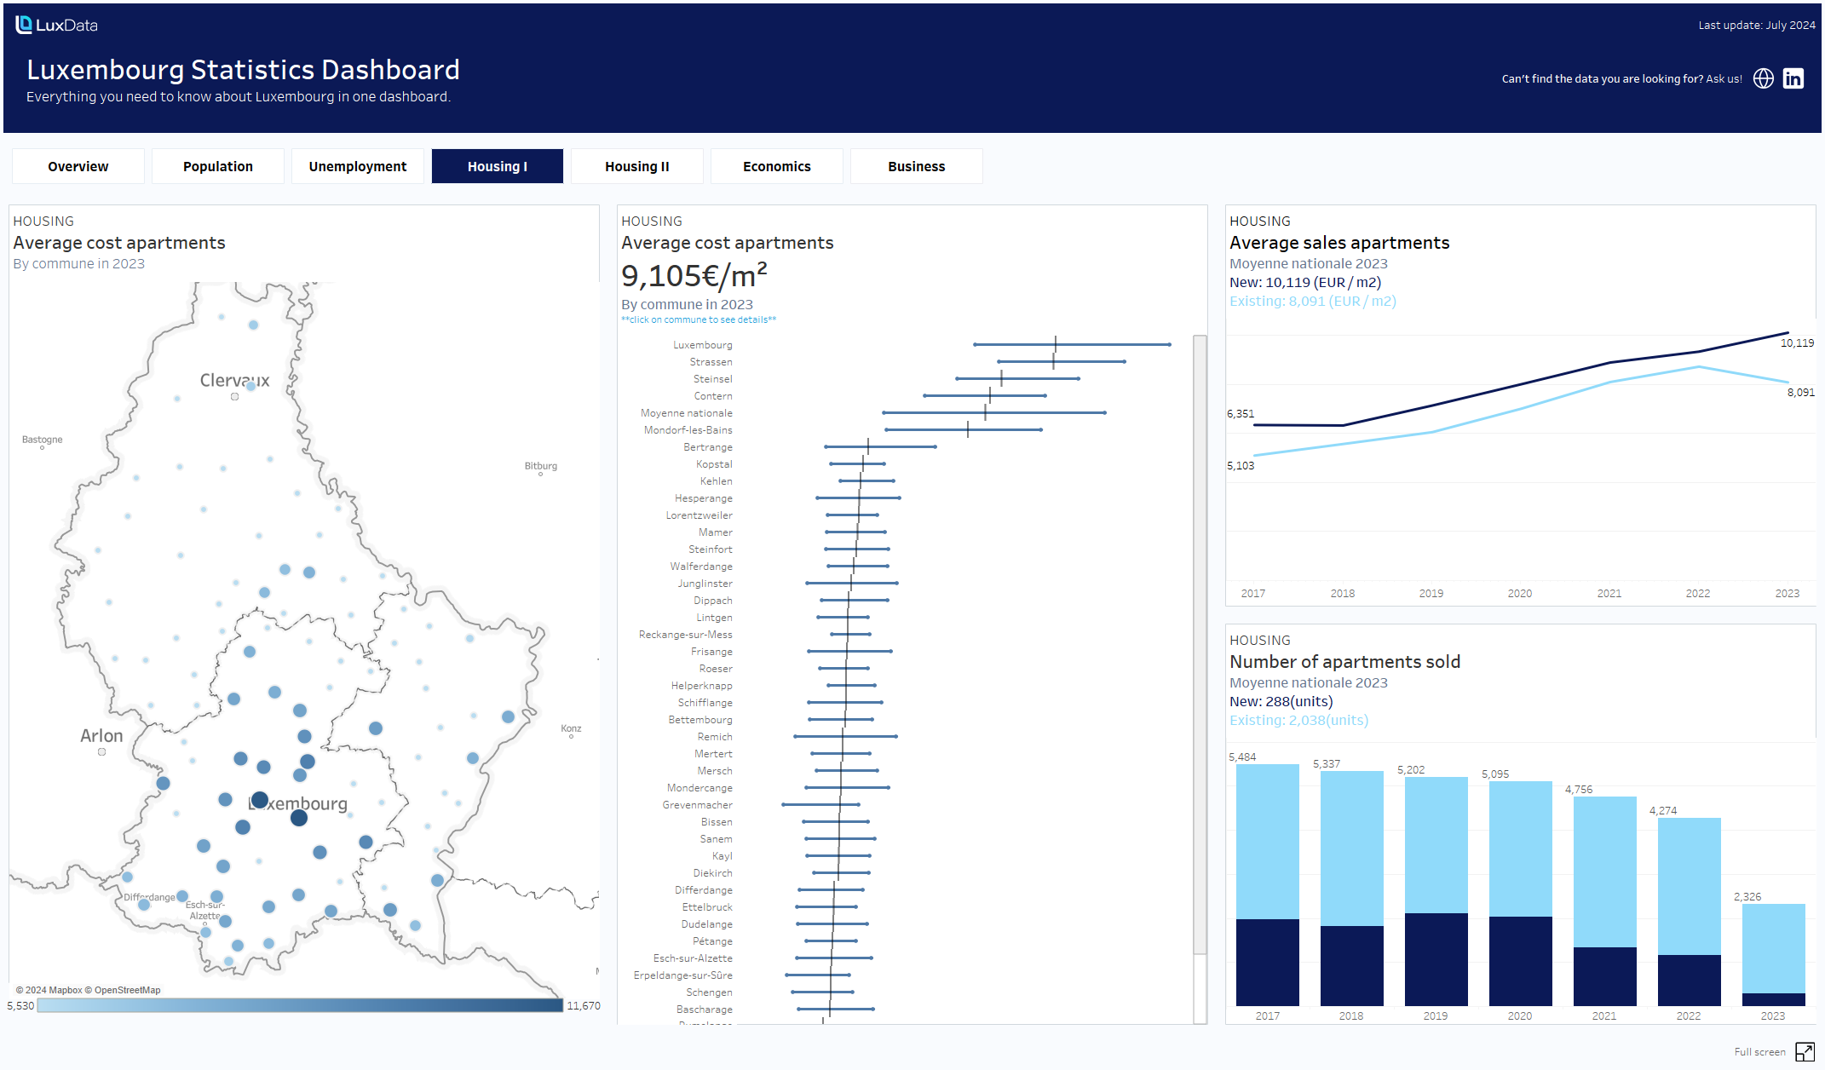Click the 'Ask us!' link
This screenshot has height=1070, width=1825.
1724,78
